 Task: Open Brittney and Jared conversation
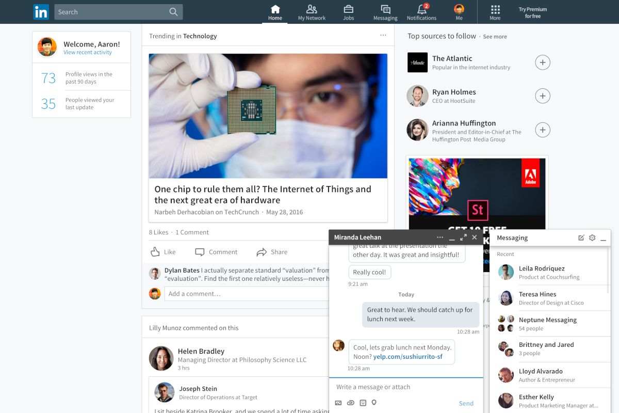click(x=550, y=349)
